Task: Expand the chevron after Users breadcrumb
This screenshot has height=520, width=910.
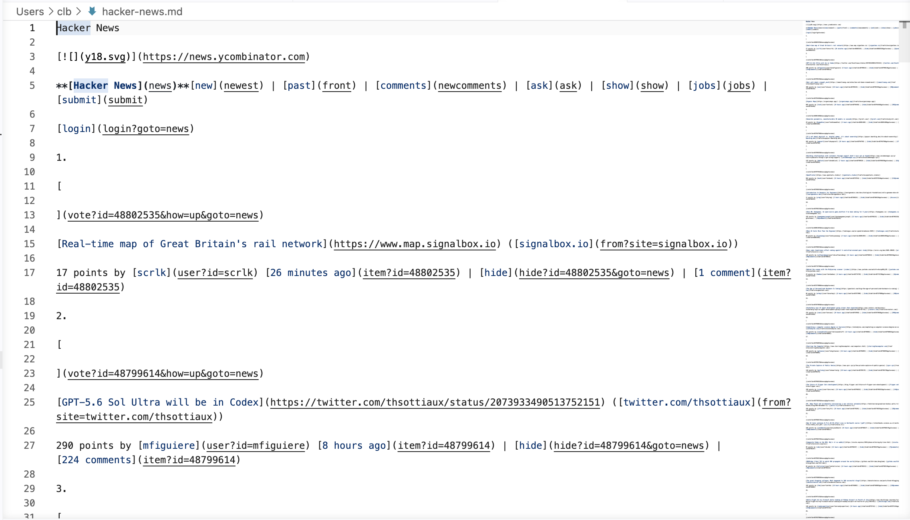Action: 51,12
